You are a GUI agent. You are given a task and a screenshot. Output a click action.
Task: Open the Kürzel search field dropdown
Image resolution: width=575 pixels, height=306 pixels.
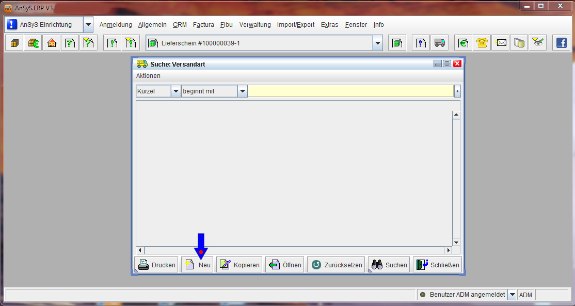(175, 91)
